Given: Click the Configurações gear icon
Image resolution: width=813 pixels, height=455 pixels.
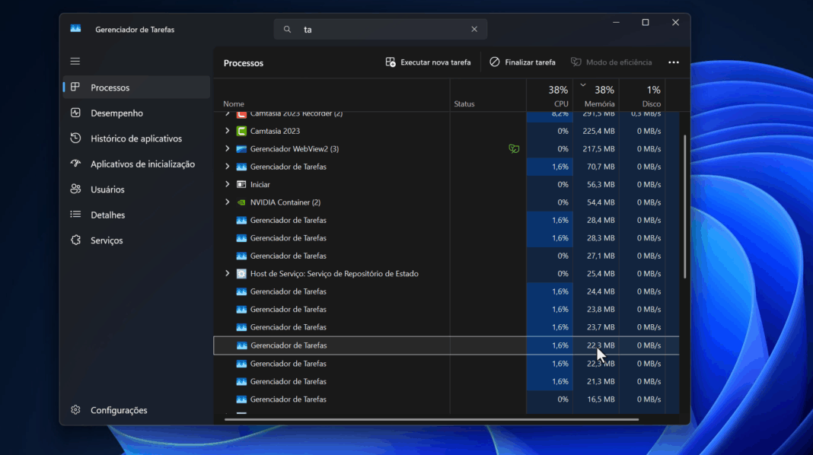Looking at the screenshot, I should click(x=75, y=410).
